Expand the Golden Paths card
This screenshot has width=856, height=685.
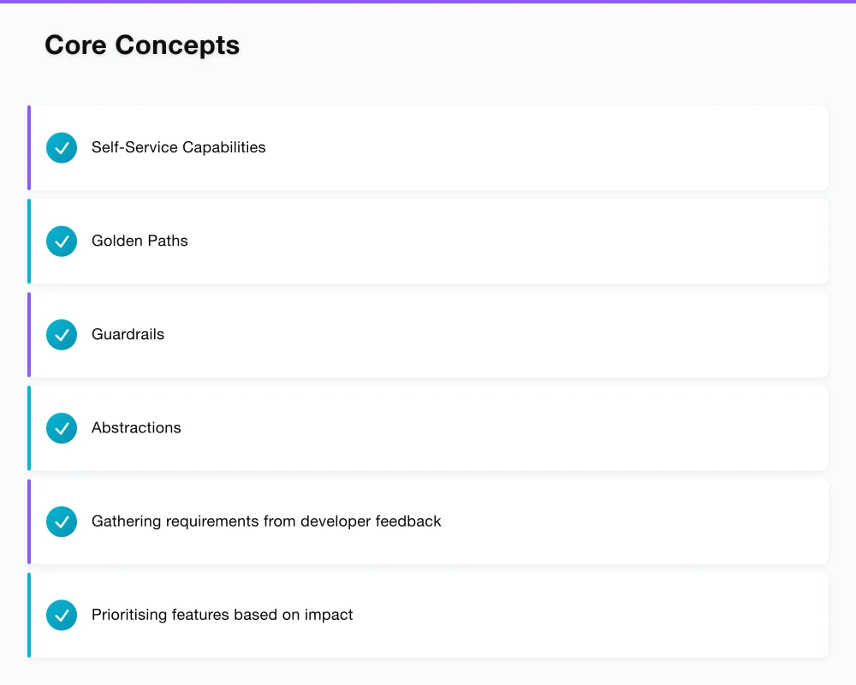tap(428, 241)
